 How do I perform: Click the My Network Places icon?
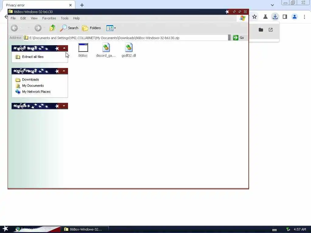(x=18, y=92)
